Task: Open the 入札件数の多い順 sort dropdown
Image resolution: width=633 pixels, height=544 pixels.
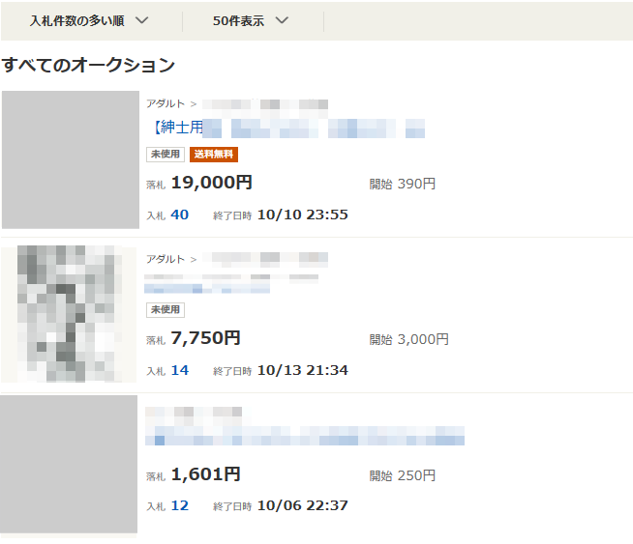Action: click(x=89, y=20)
